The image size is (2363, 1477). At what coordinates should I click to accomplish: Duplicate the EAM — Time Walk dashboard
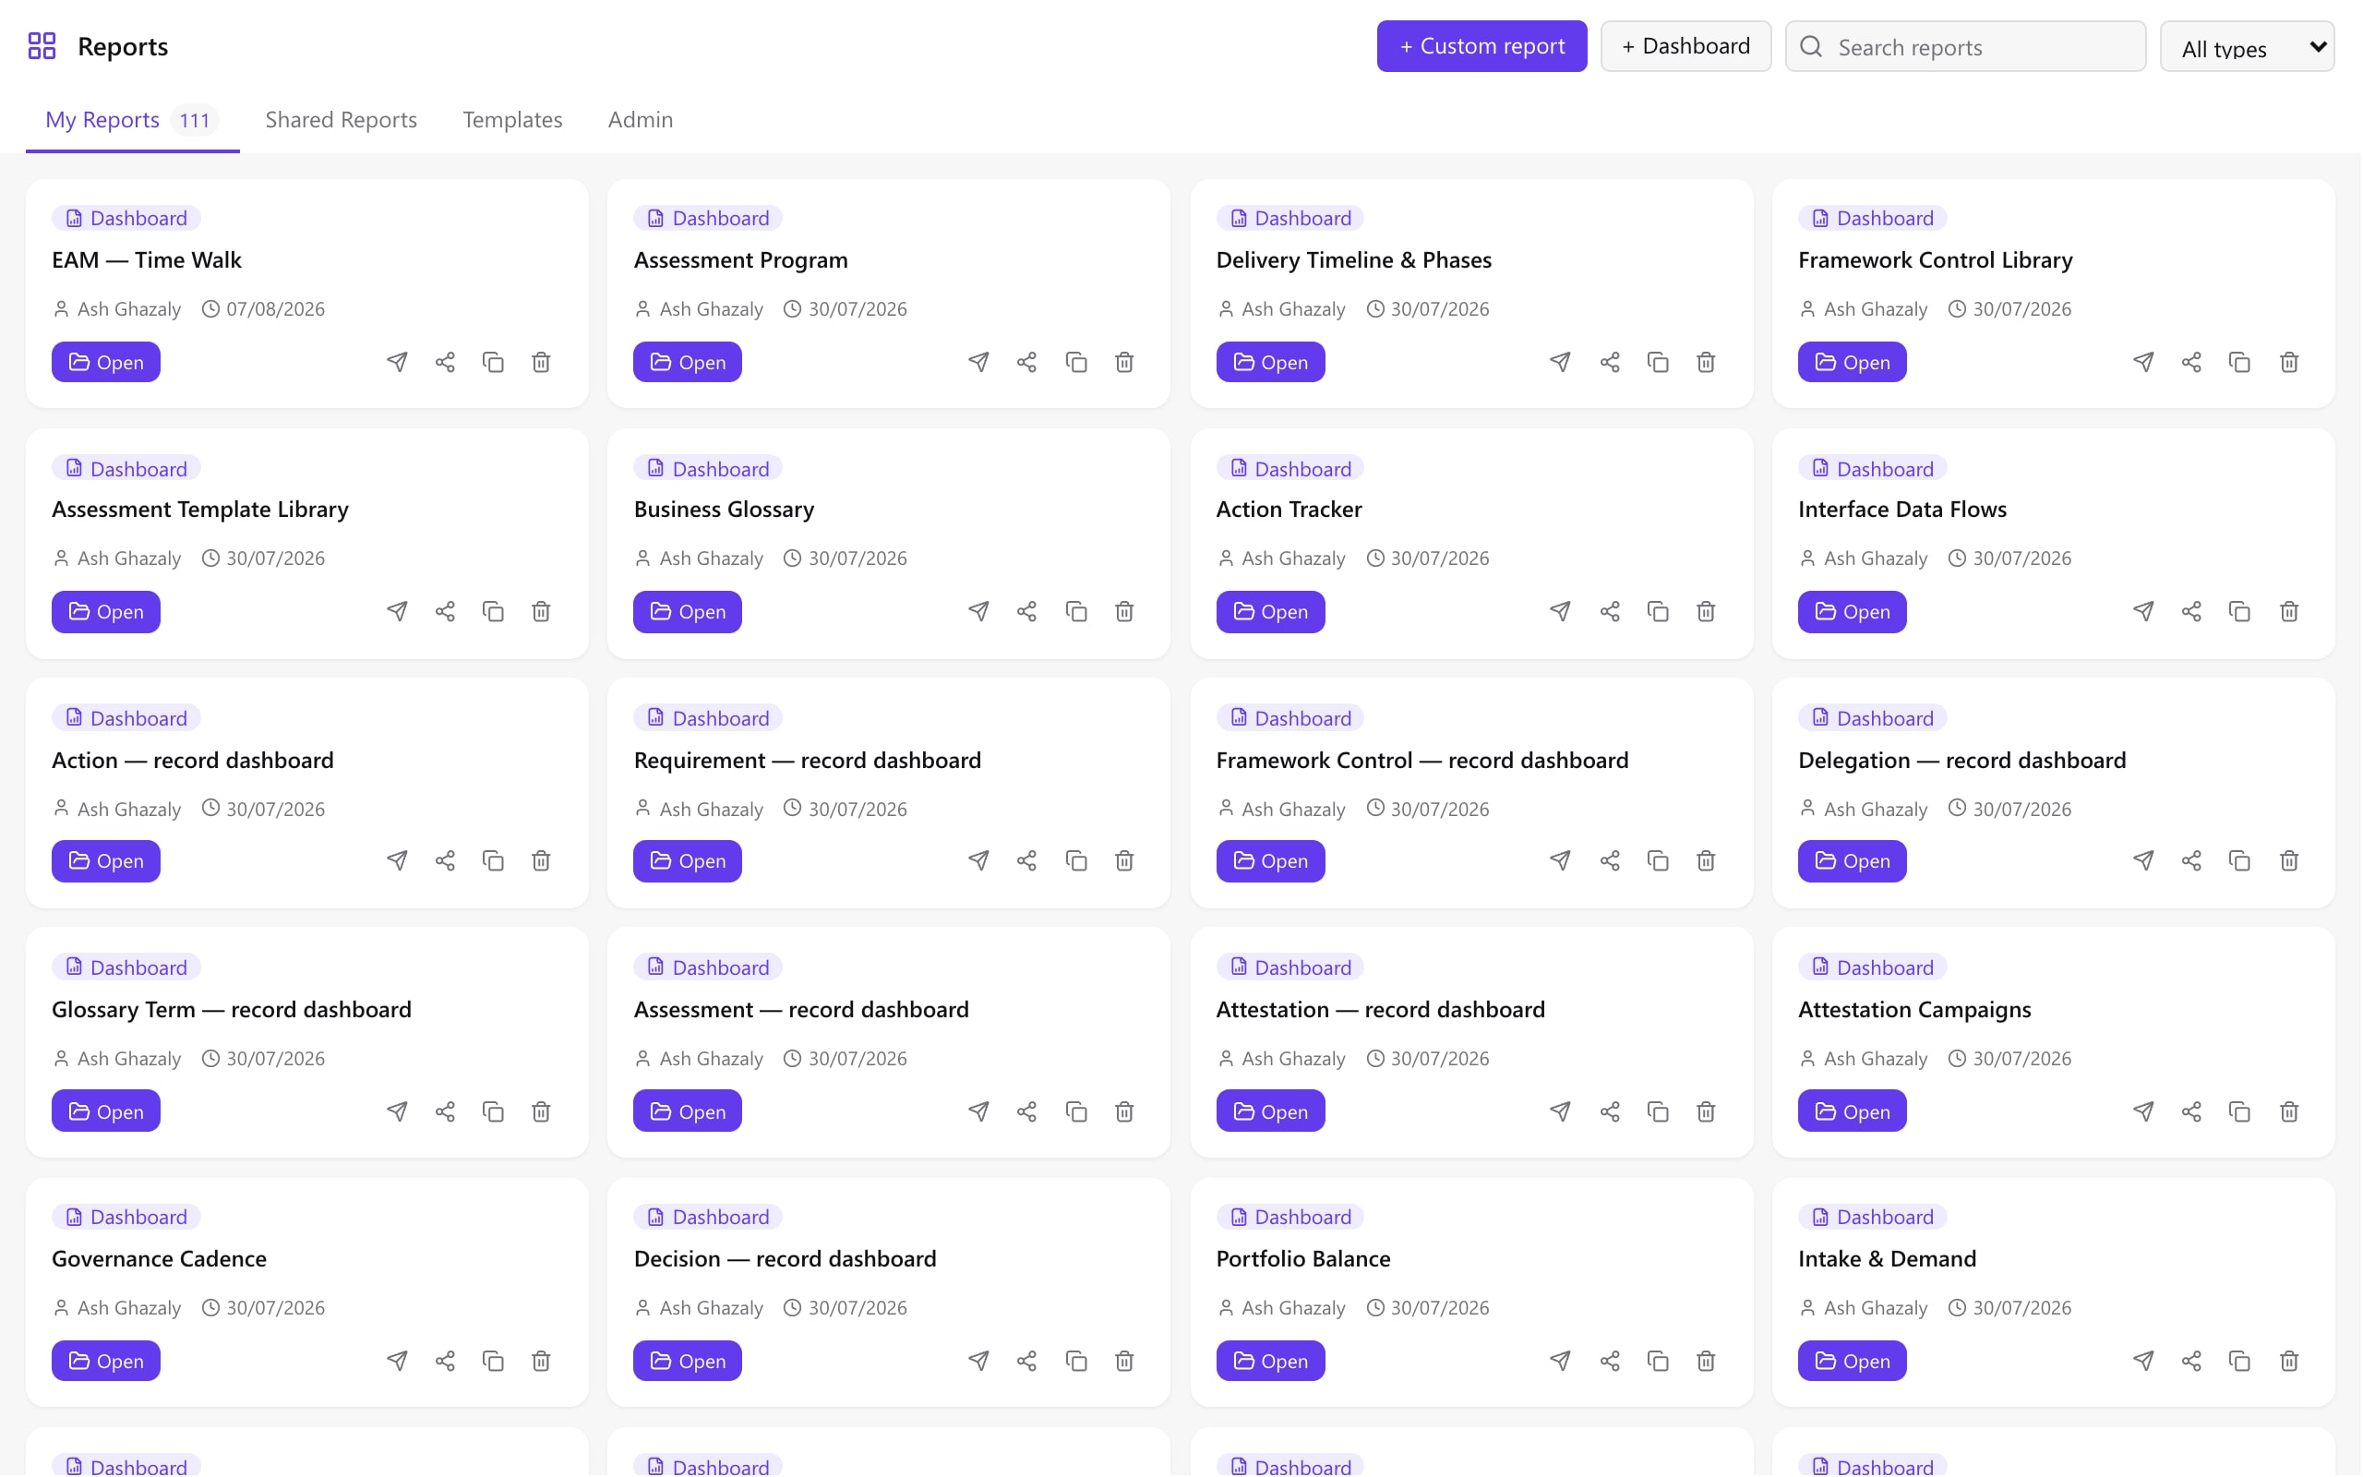point(493,363)
